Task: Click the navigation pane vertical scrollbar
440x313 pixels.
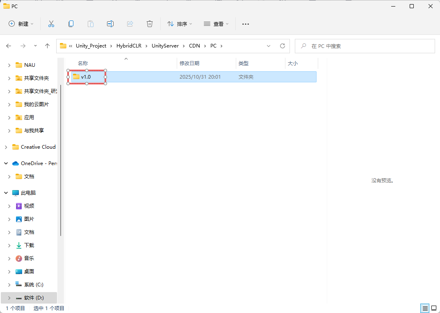Action: coord(61,160)
